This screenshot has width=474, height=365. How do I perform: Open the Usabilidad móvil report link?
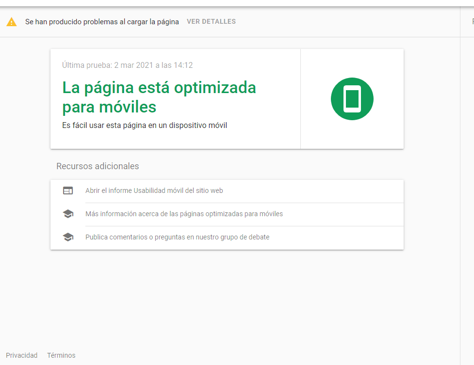(154, 190)
